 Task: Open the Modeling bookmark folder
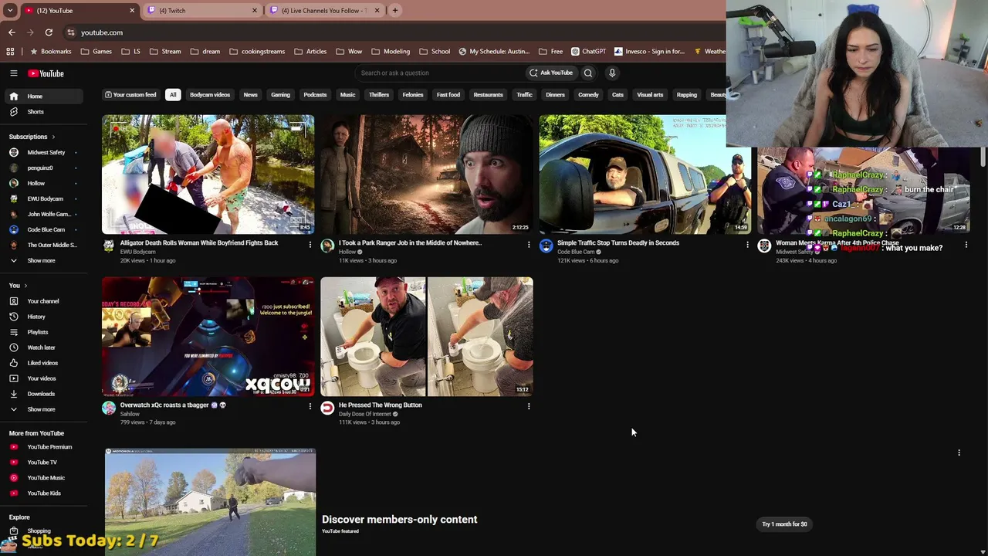391,52
